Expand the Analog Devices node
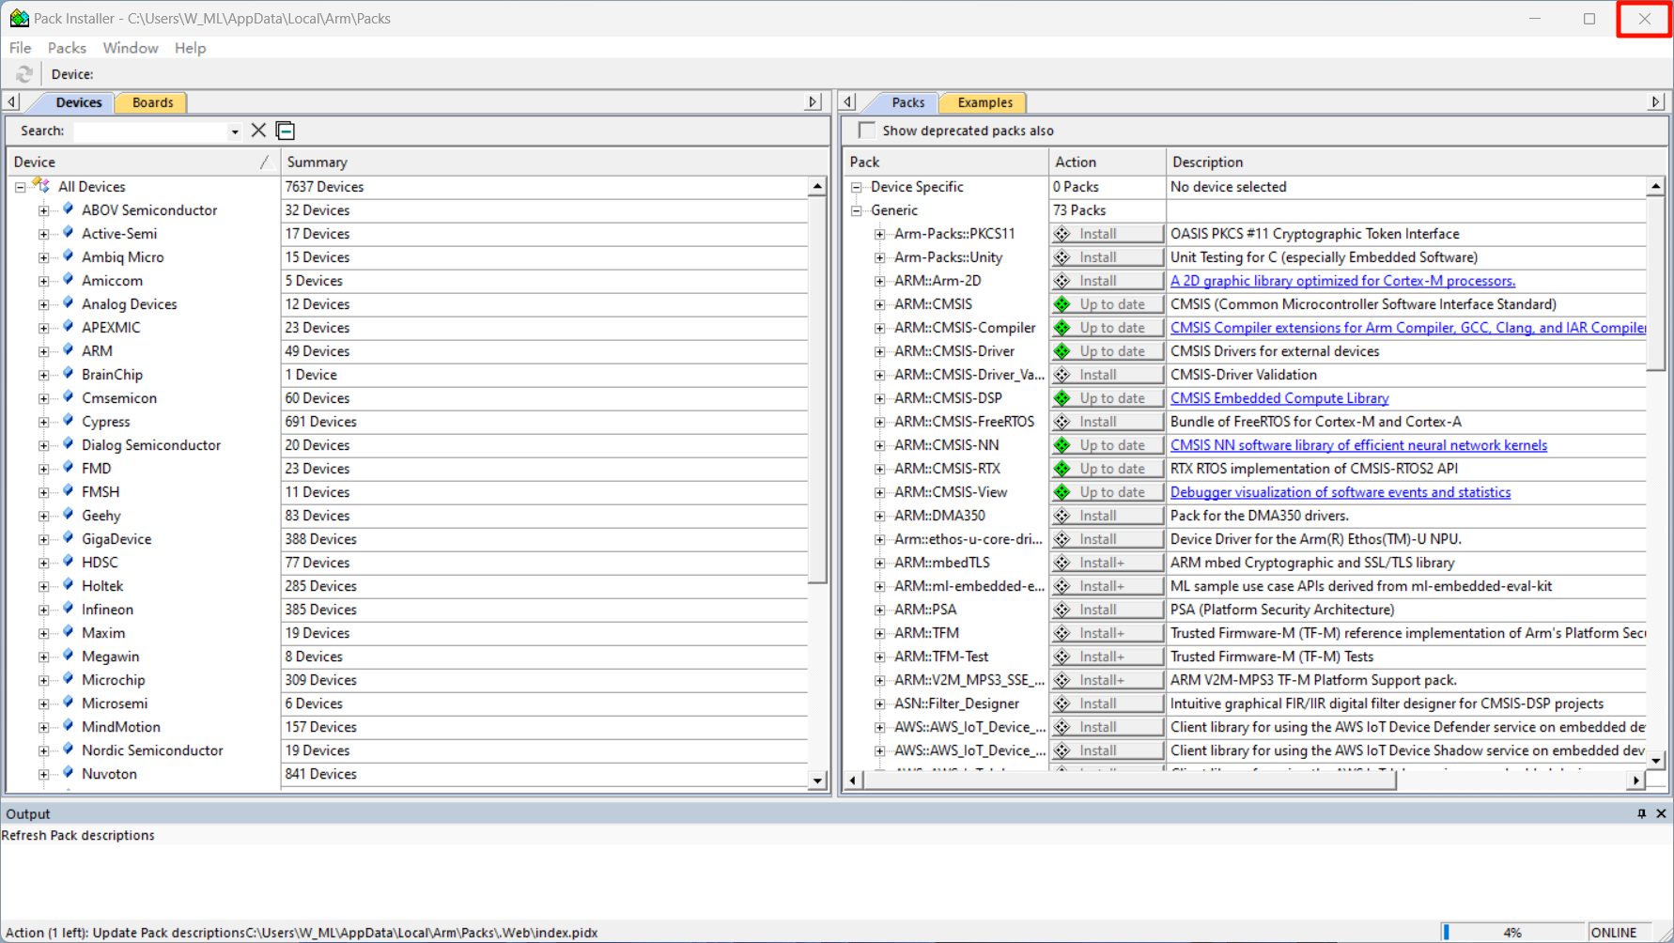The height and width of the screenshot is (943, 1674). 43,304
